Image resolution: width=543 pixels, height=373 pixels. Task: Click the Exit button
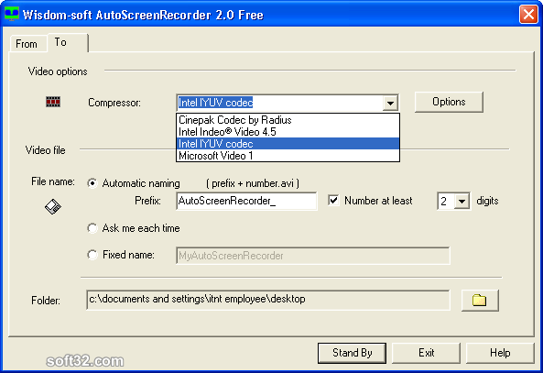coord(426,353)
